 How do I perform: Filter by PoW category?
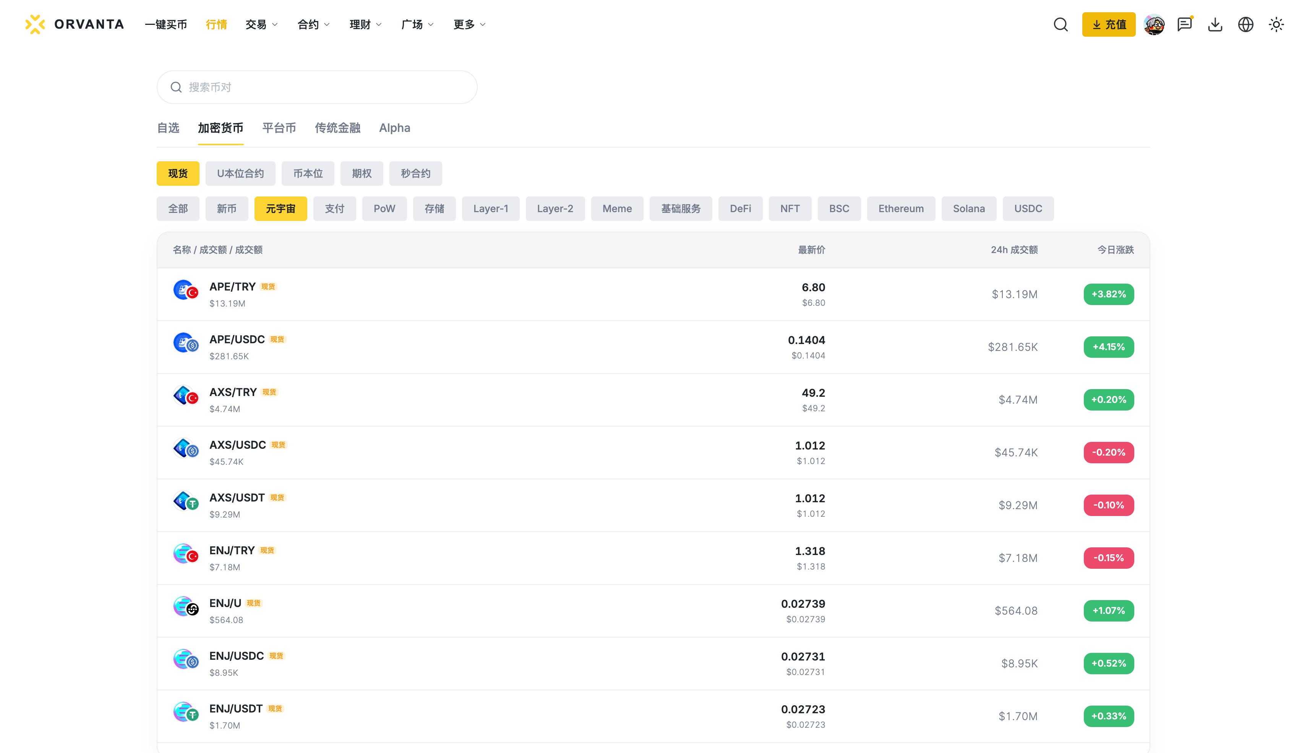tap(385, 208)
